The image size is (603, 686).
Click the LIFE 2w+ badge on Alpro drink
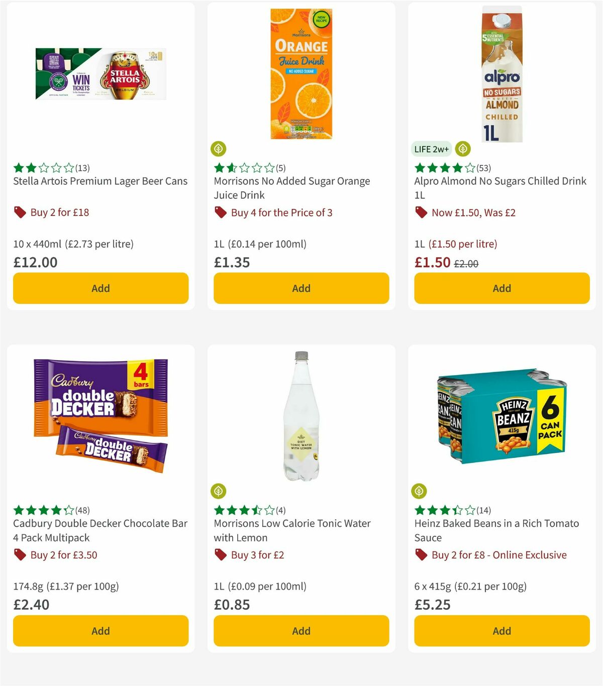[431, 149]
